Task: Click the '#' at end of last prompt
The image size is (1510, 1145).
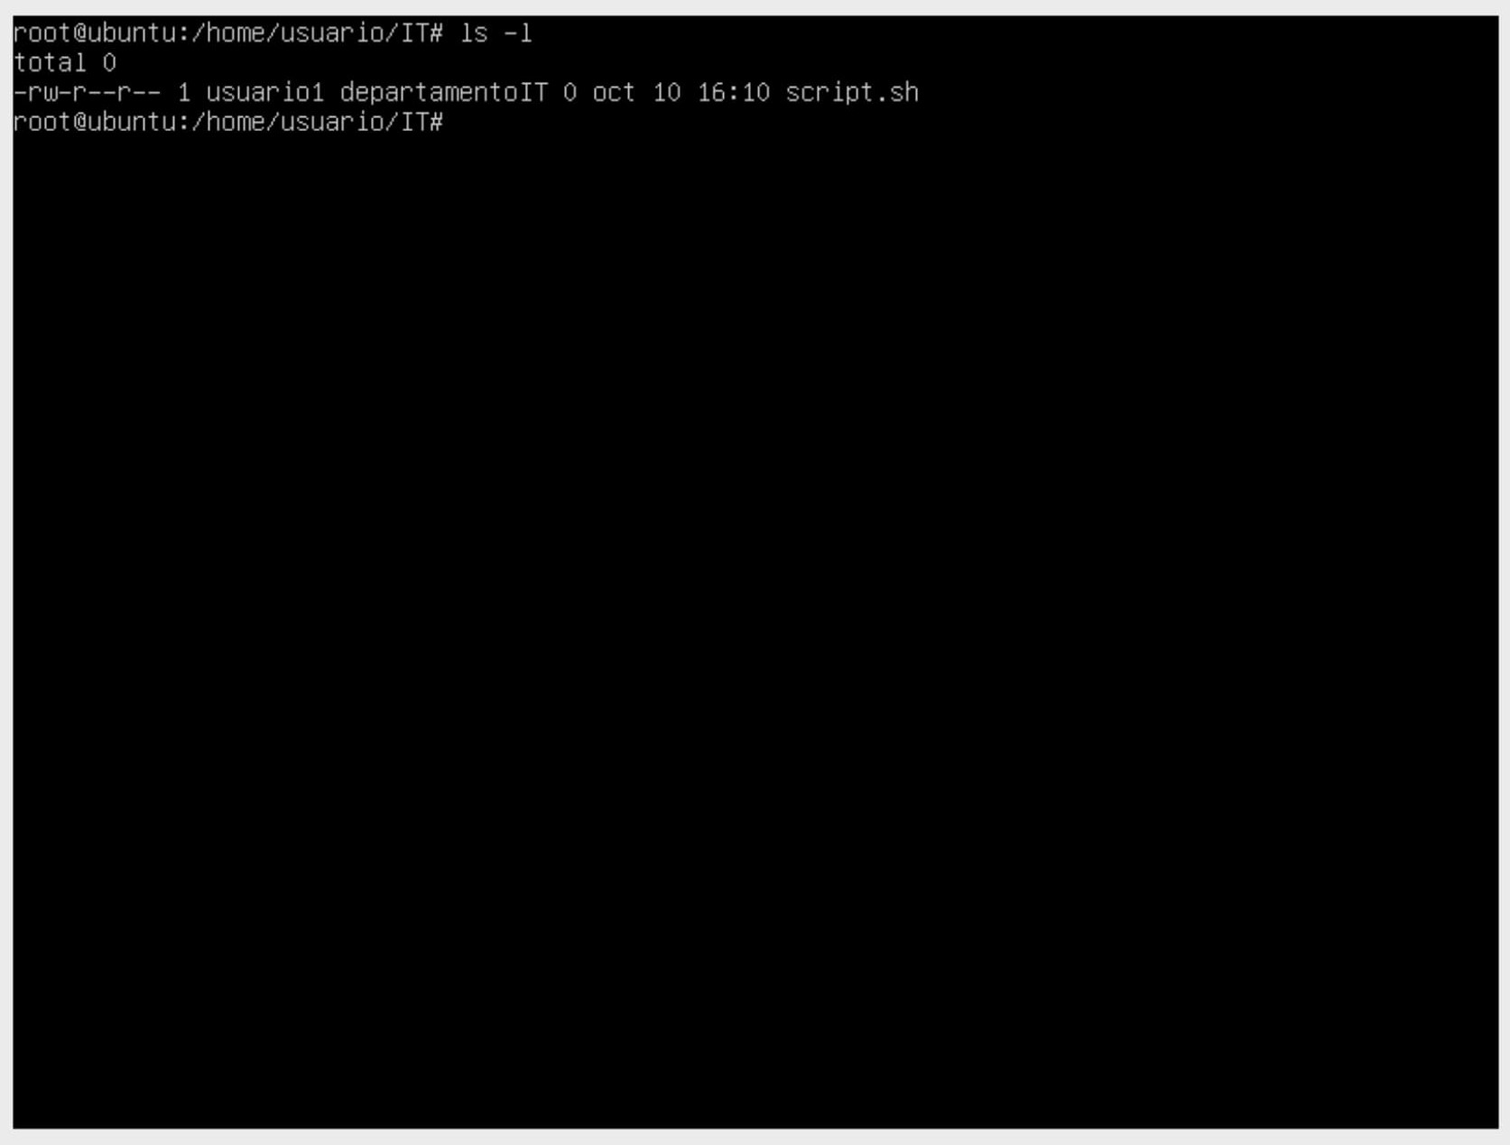Action: coord(437,122)
